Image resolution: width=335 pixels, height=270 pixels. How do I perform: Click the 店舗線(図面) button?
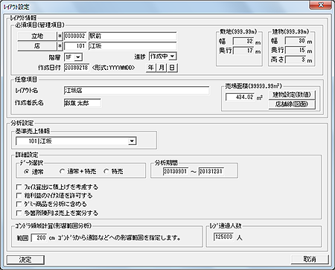pos(292,104)
